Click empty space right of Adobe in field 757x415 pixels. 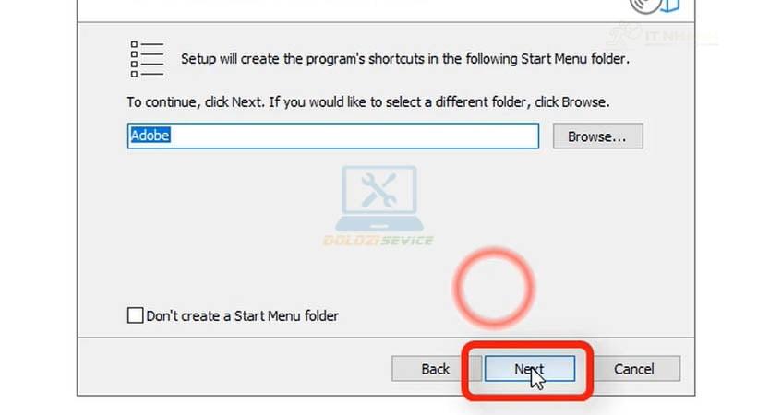point(353,136)
